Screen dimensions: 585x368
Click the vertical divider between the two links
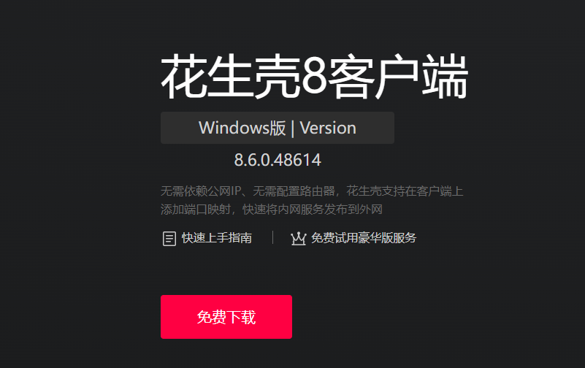pos(272,237)
